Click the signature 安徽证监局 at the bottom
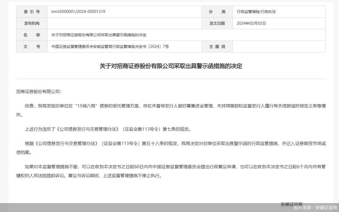339x212 pixels. pyautogui.click(x=291, y=204)
